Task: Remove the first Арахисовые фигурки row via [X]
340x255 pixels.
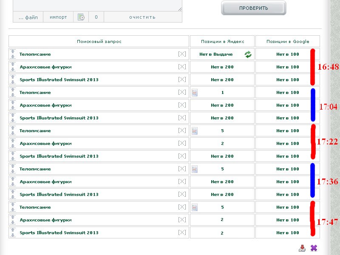Action: (182, 67)
